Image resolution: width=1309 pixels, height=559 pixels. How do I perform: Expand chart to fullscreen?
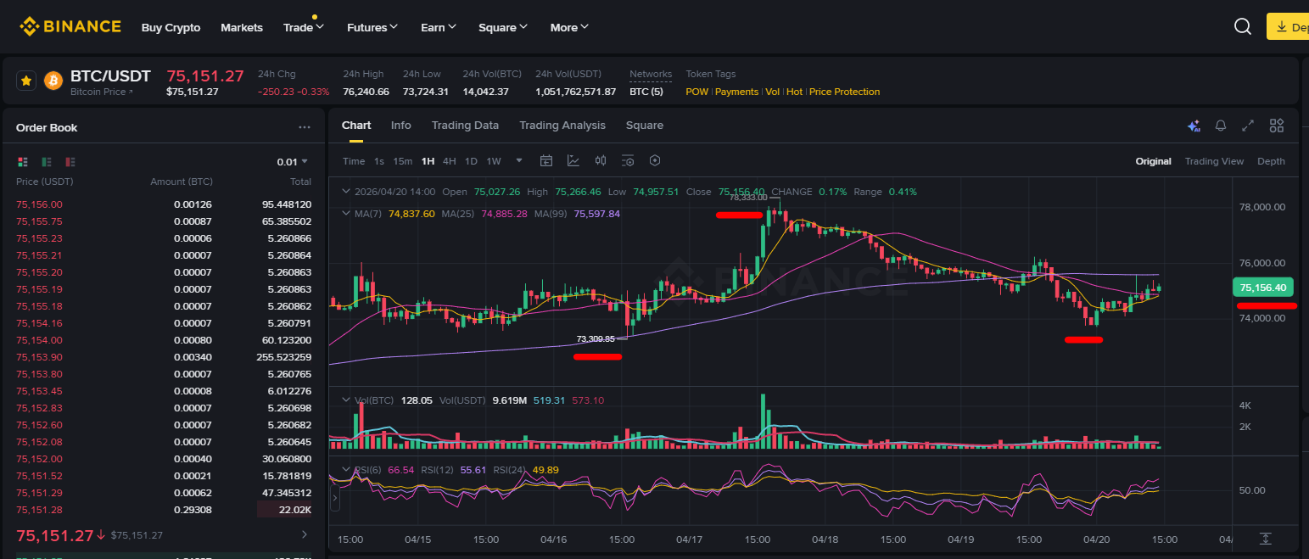pos(1248,126)
